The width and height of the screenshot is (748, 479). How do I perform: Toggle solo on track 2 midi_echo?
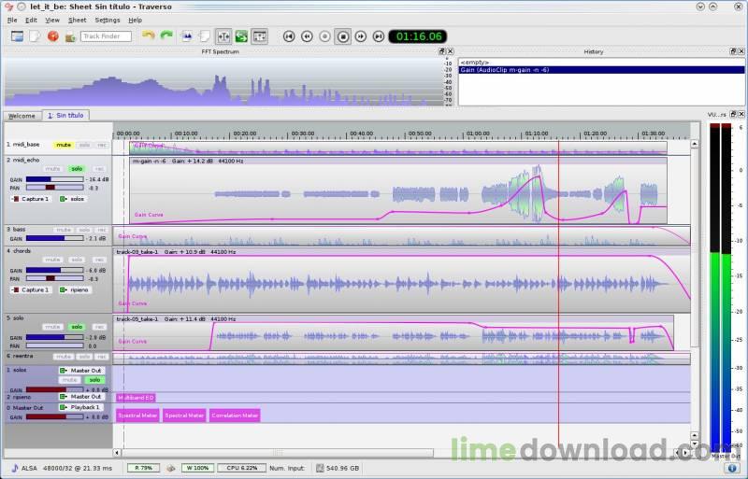[77, 169]
